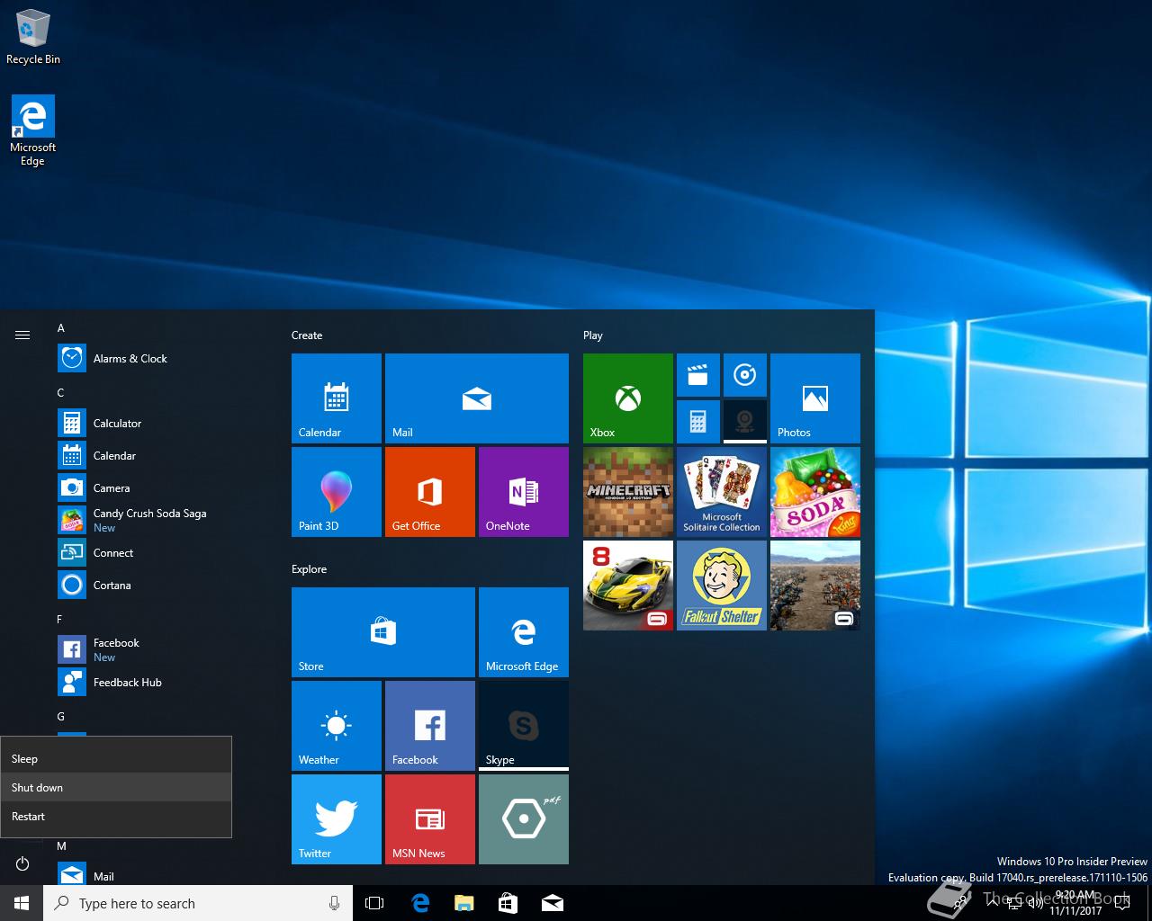Click the Facebook tile under Explore
This screenshot has width=1152, height=921.
click(430, 726)
